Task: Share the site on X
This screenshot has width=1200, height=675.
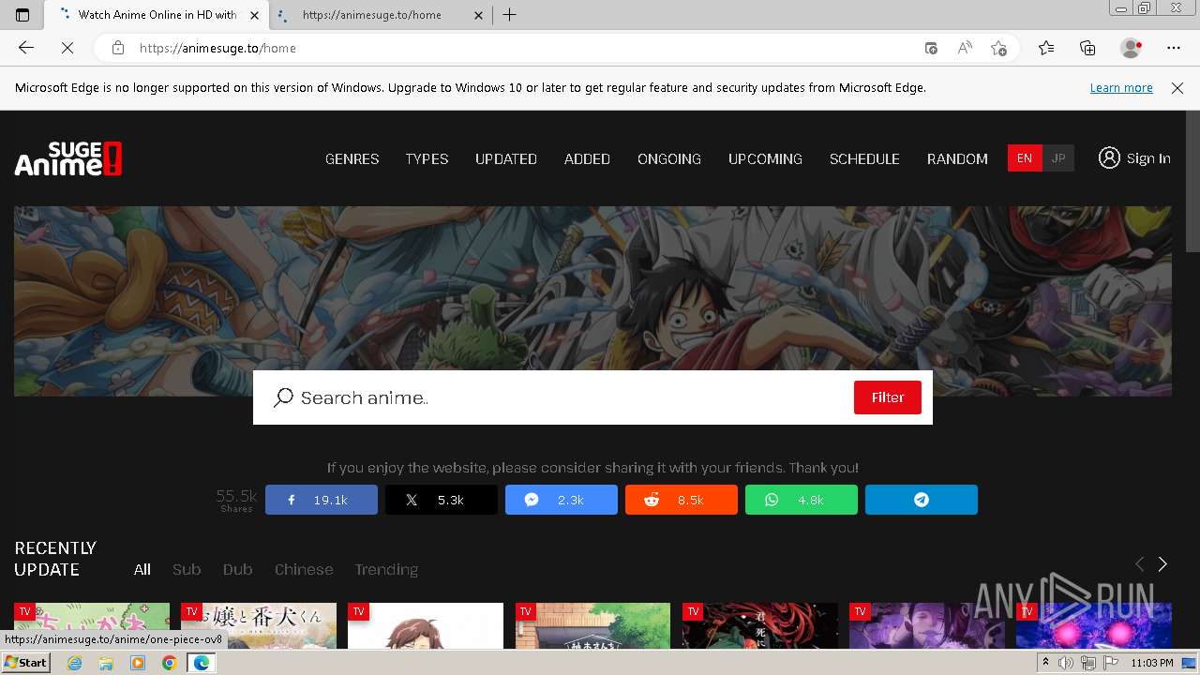Action: (x=442, y=500)
